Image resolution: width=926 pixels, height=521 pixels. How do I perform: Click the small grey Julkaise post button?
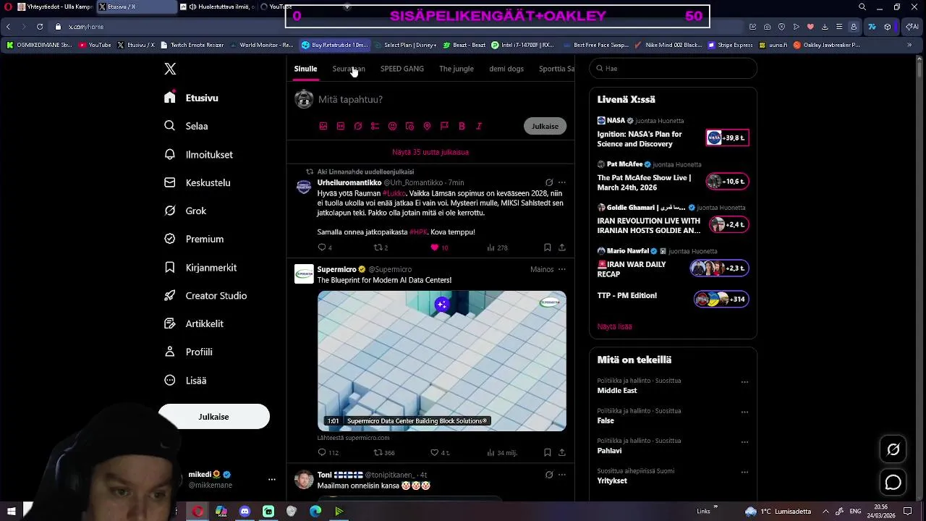click(545, 126)
